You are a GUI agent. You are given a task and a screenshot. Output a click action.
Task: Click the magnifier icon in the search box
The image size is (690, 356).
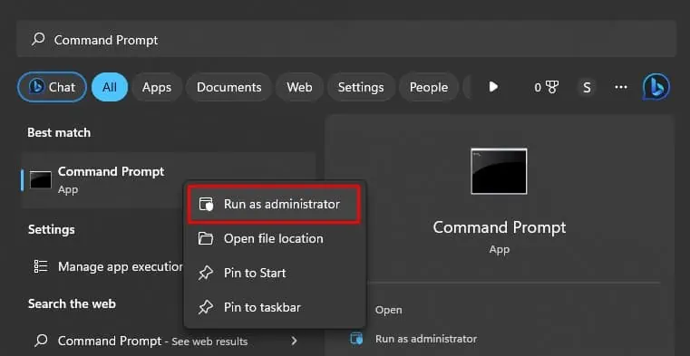click(38, 39)
